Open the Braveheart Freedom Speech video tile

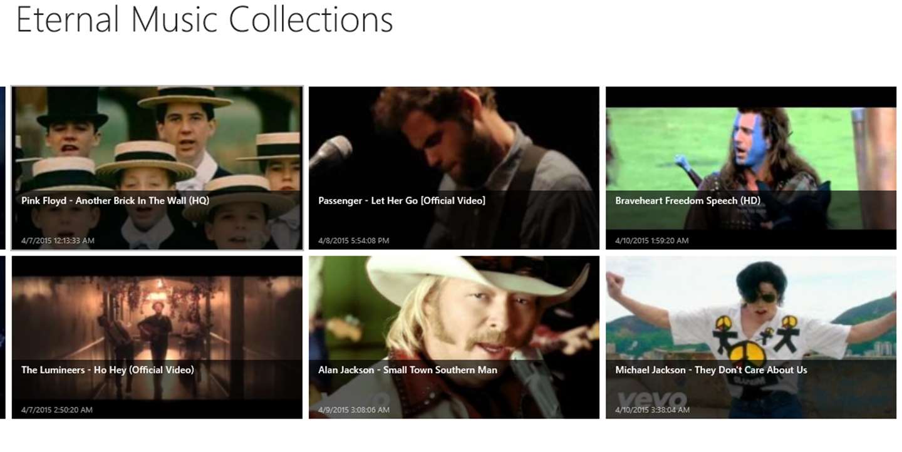coord(751,168)
